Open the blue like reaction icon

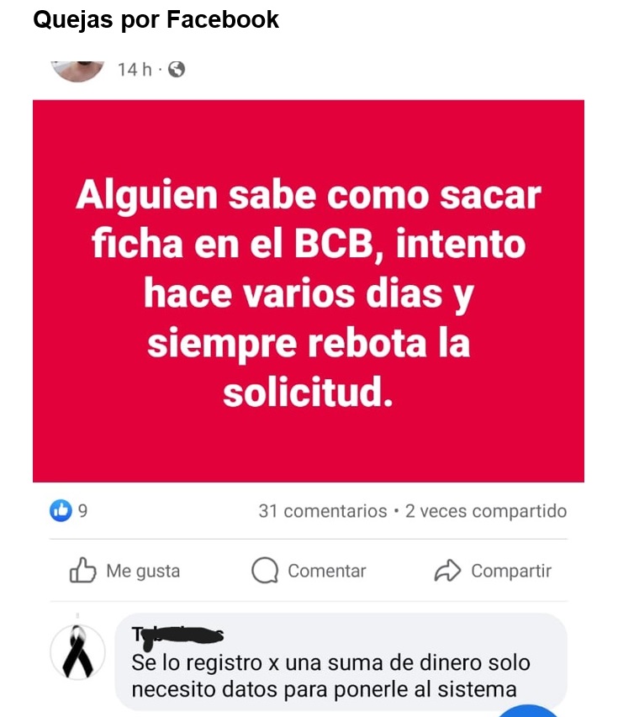coord(61,510)
